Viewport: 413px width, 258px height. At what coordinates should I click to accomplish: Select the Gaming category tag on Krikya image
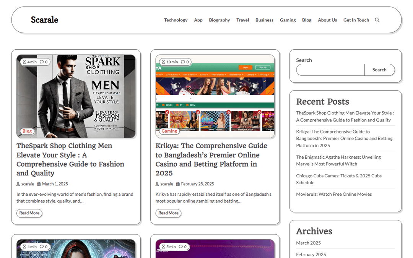[169, 131]
